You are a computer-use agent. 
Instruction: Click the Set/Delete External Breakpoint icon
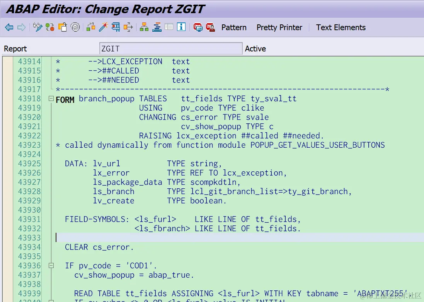tap(210, 27)
